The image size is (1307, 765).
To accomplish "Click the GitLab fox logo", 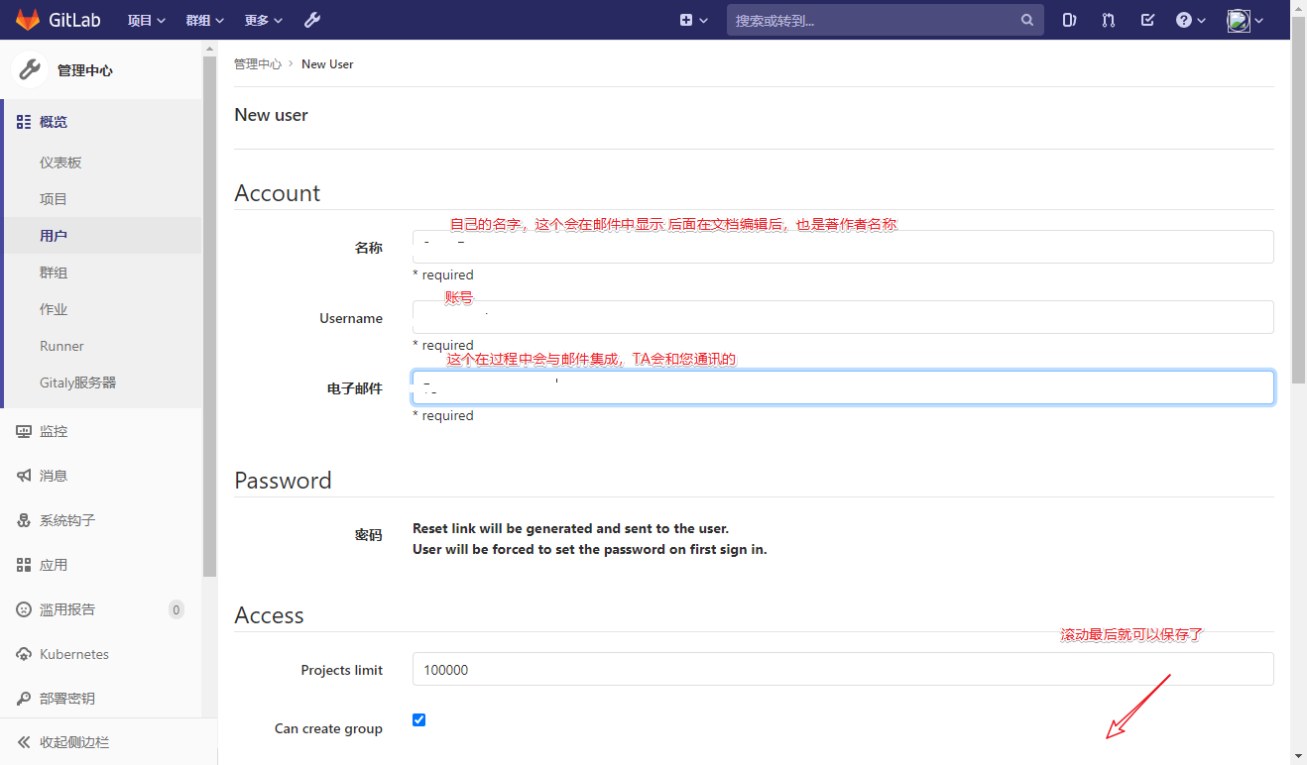I will point(28,20).
